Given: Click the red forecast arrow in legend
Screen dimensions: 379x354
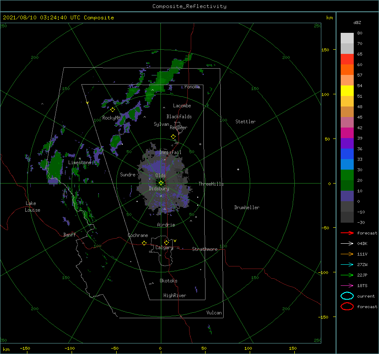Looking at the screenshot, I should coord(347,233).
